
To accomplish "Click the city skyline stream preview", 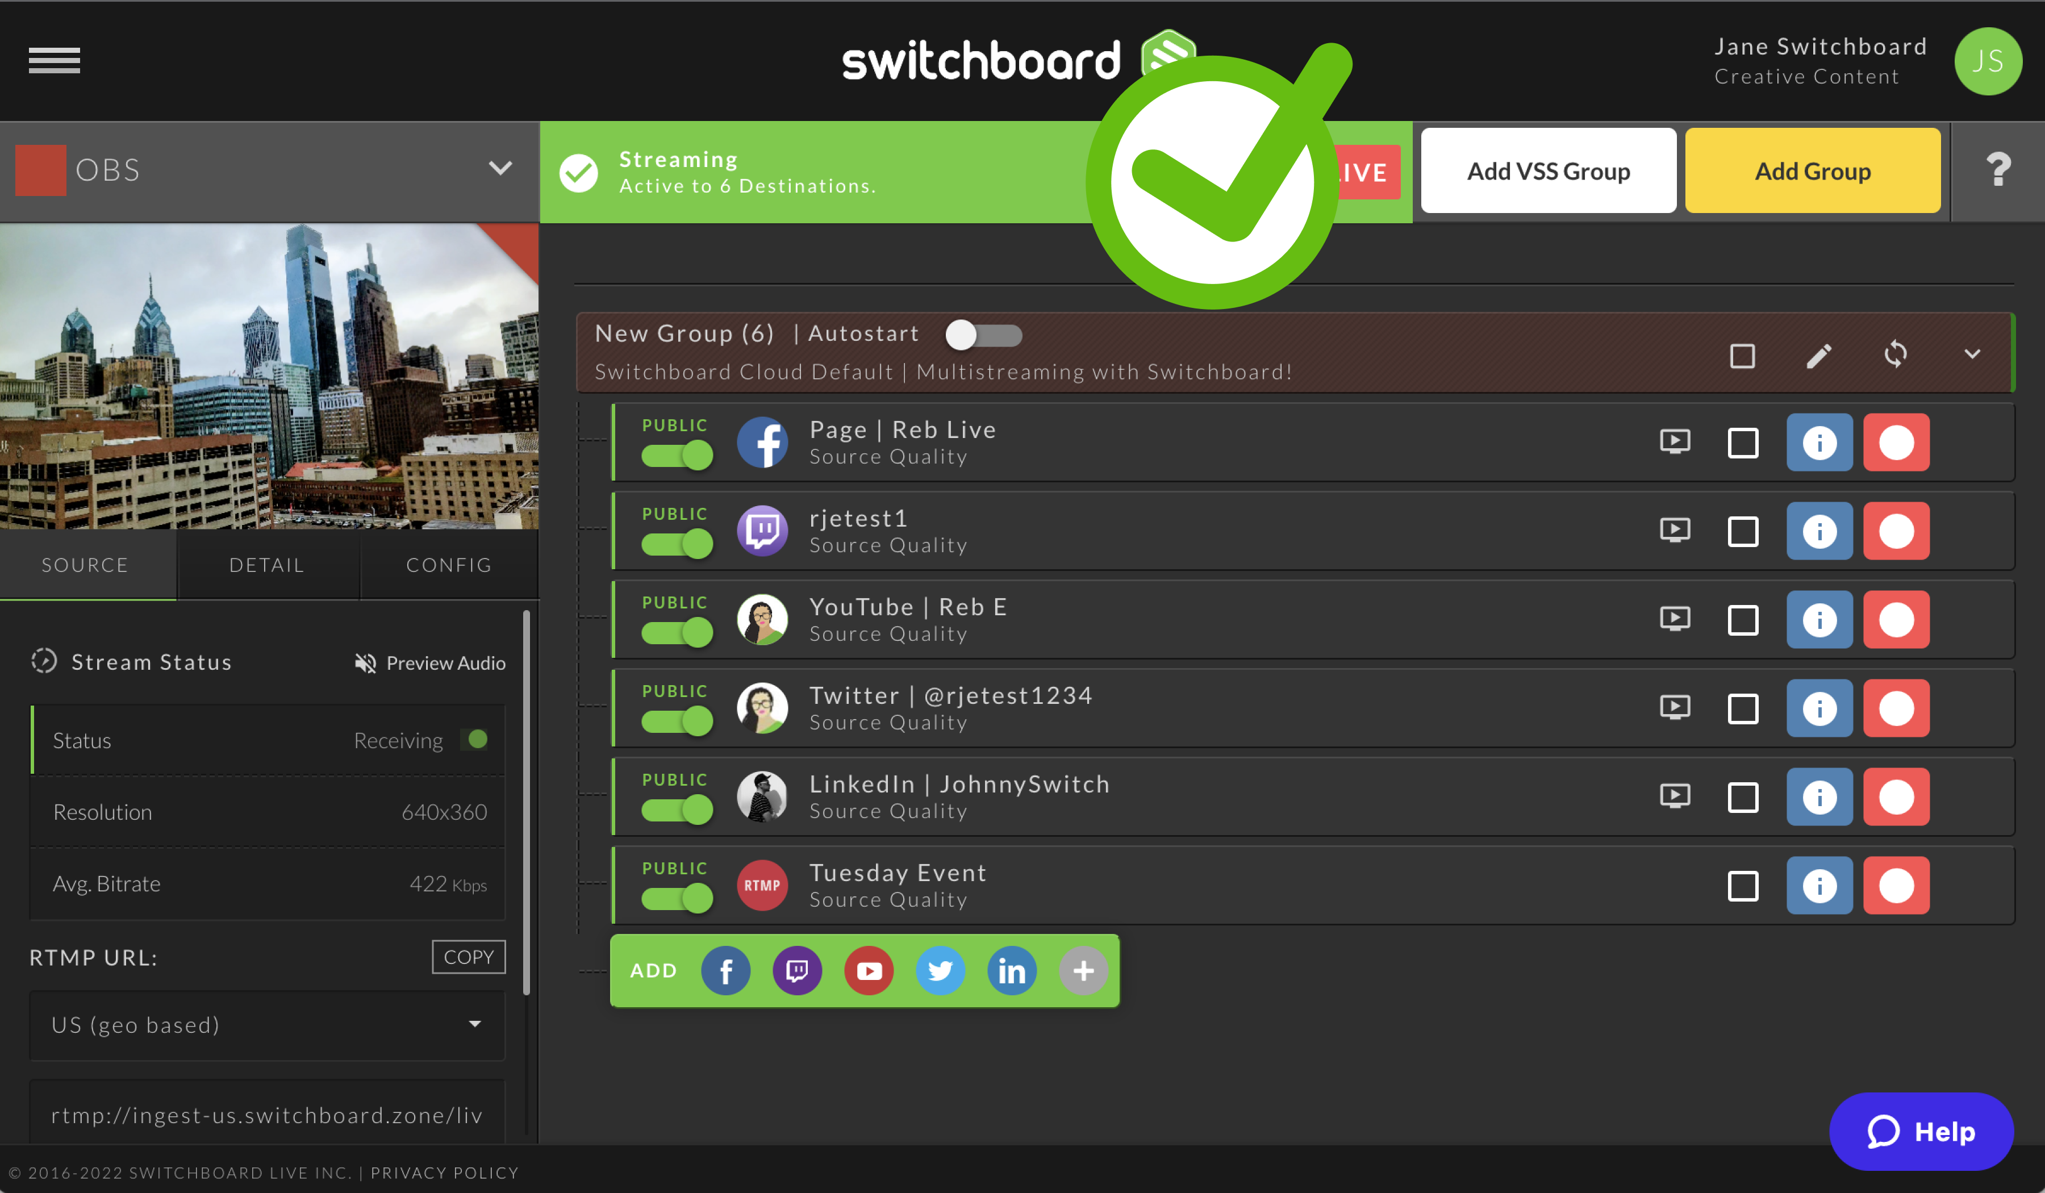I will tap(269, 376).
